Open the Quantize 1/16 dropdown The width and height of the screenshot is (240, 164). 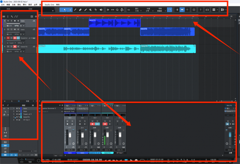click(137, 10)
